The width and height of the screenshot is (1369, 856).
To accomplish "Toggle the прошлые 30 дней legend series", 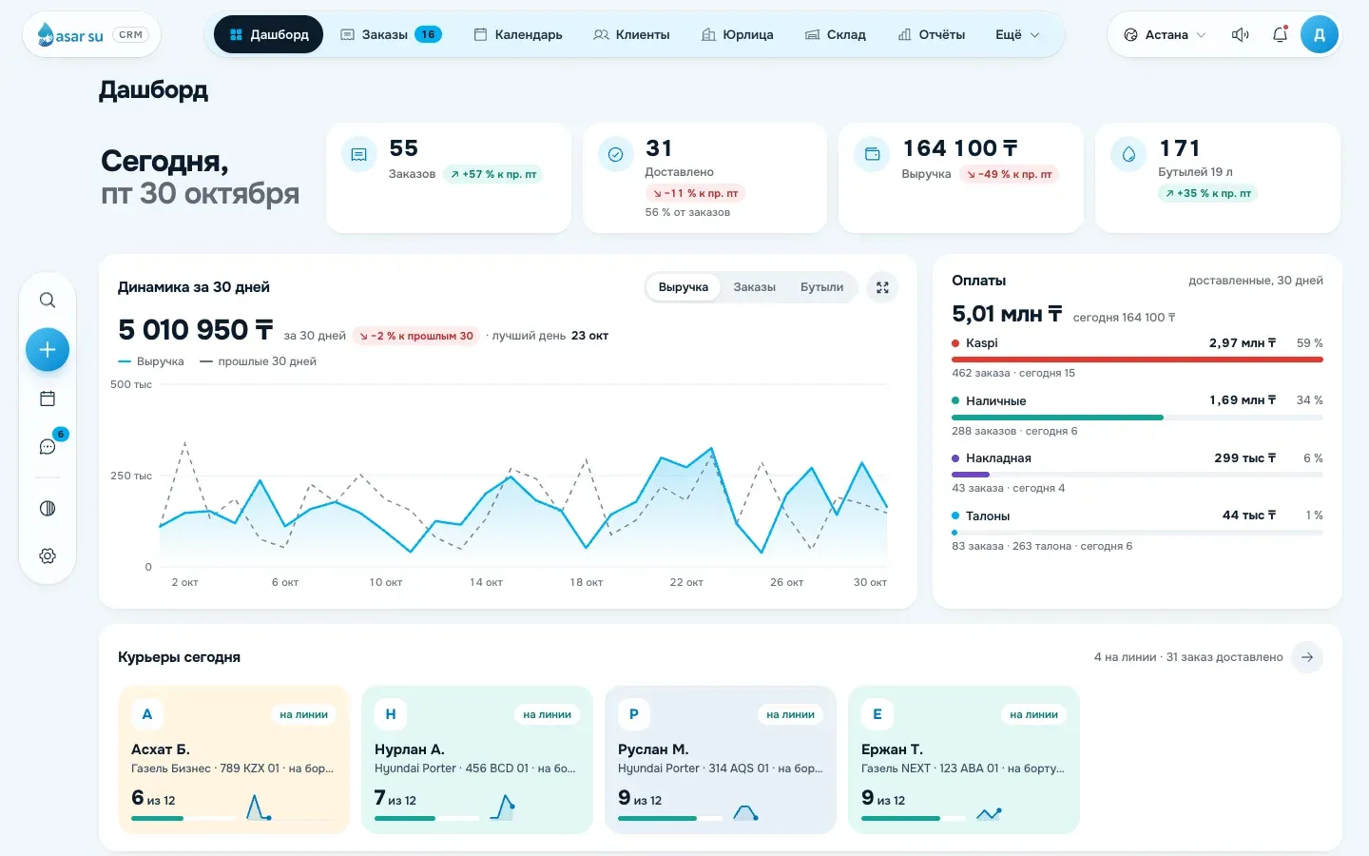I will coord(258,361).
